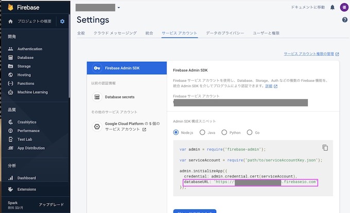
Task: Click the Firebase flame logo
Action: (x=10, y=7)
